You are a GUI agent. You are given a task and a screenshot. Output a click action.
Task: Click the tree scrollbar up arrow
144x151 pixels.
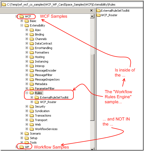(x=92, y=16)
